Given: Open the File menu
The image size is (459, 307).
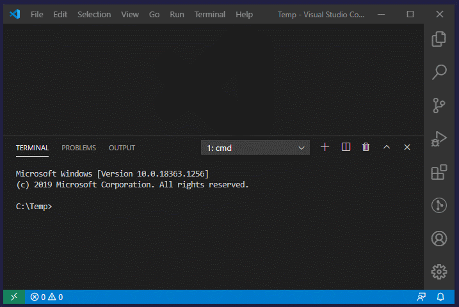Looking at the screenshot, I should [37, 14].
